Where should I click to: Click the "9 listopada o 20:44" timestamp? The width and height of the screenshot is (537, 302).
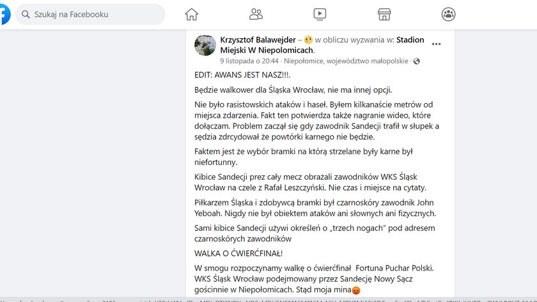tap(249, 61)
